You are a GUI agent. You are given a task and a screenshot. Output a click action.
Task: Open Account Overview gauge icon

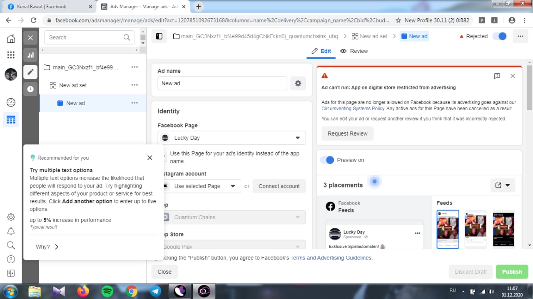[x=11, y=102]
